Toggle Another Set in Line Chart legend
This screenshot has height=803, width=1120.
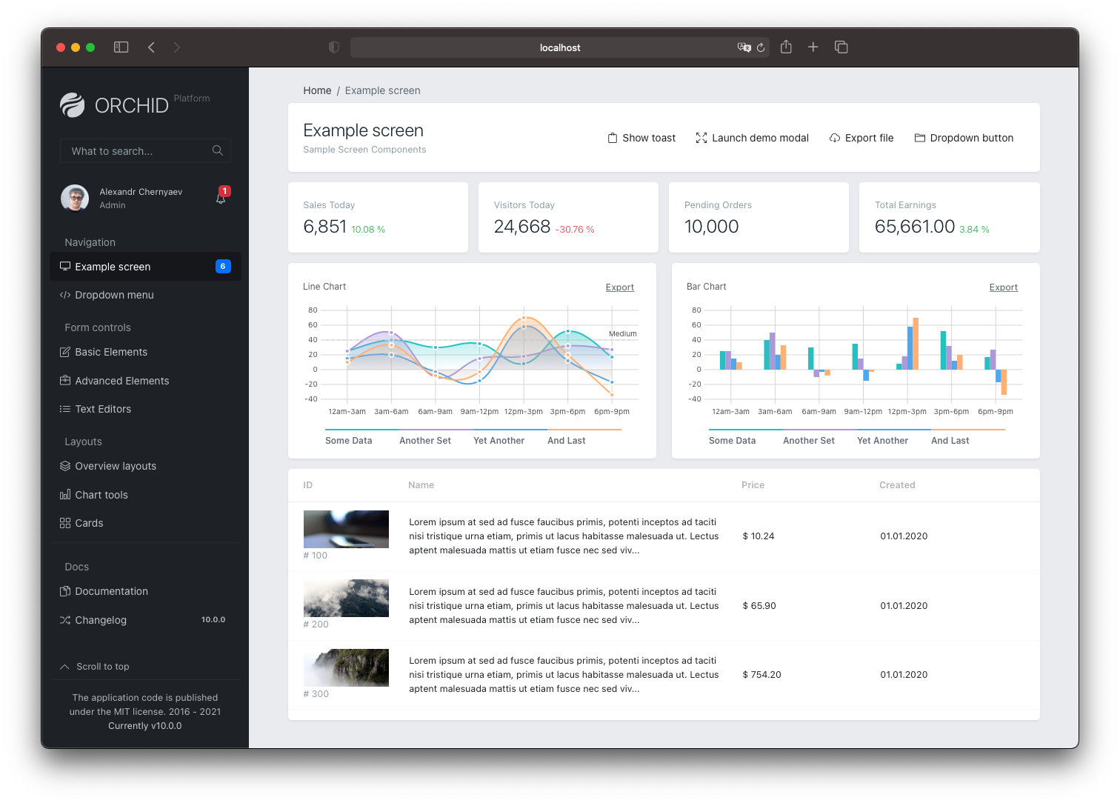click(436, 439)
